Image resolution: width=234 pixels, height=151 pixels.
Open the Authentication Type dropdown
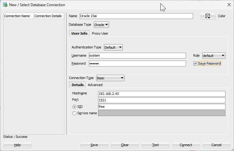coord(113,47)
